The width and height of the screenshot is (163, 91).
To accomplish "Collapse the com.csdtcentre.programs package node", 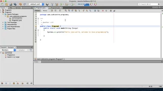I will 5,16.
